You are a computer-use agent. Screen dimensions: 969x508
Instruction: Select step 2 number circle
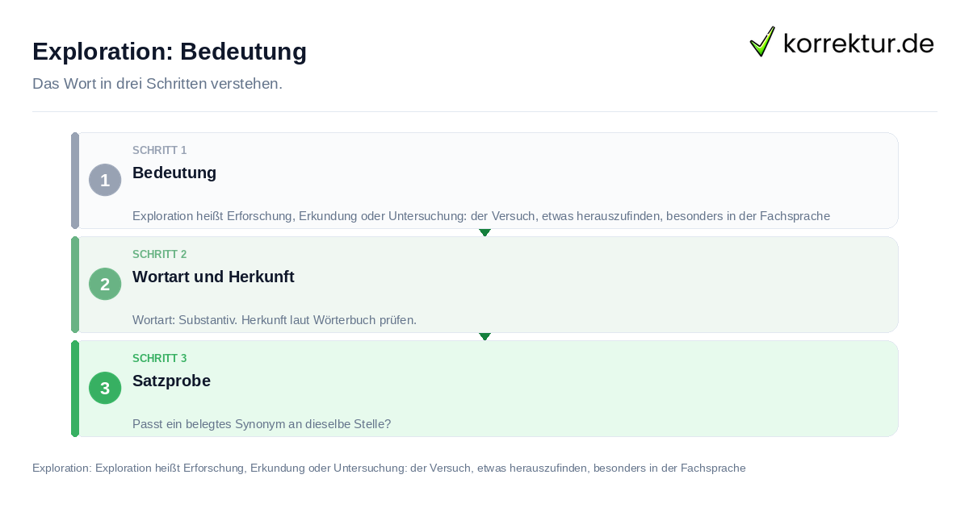coord(105,284)
